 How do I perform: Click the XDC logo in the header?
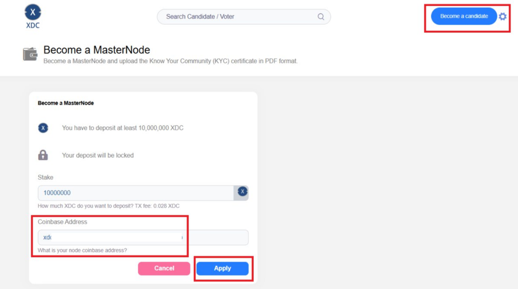click(33, 15)
